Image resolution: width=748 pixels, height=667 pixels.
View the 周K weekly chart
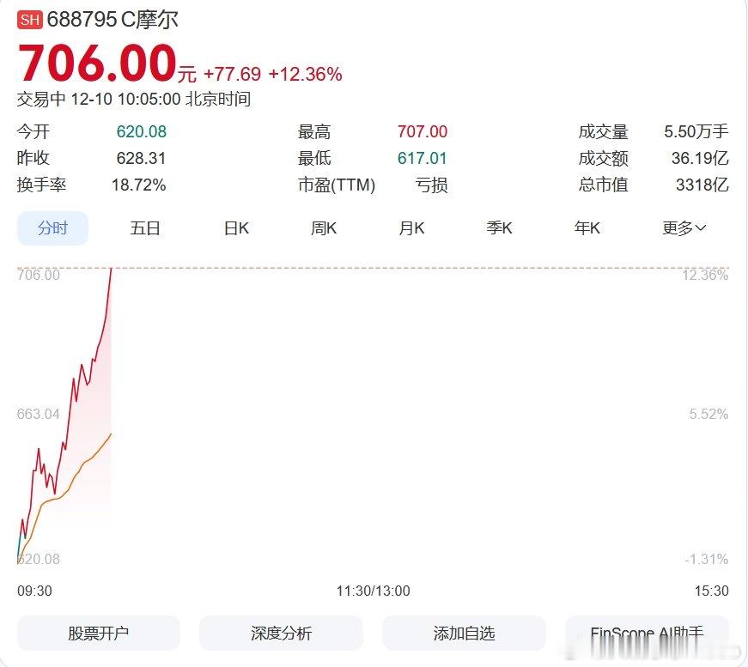coord(323,228)
